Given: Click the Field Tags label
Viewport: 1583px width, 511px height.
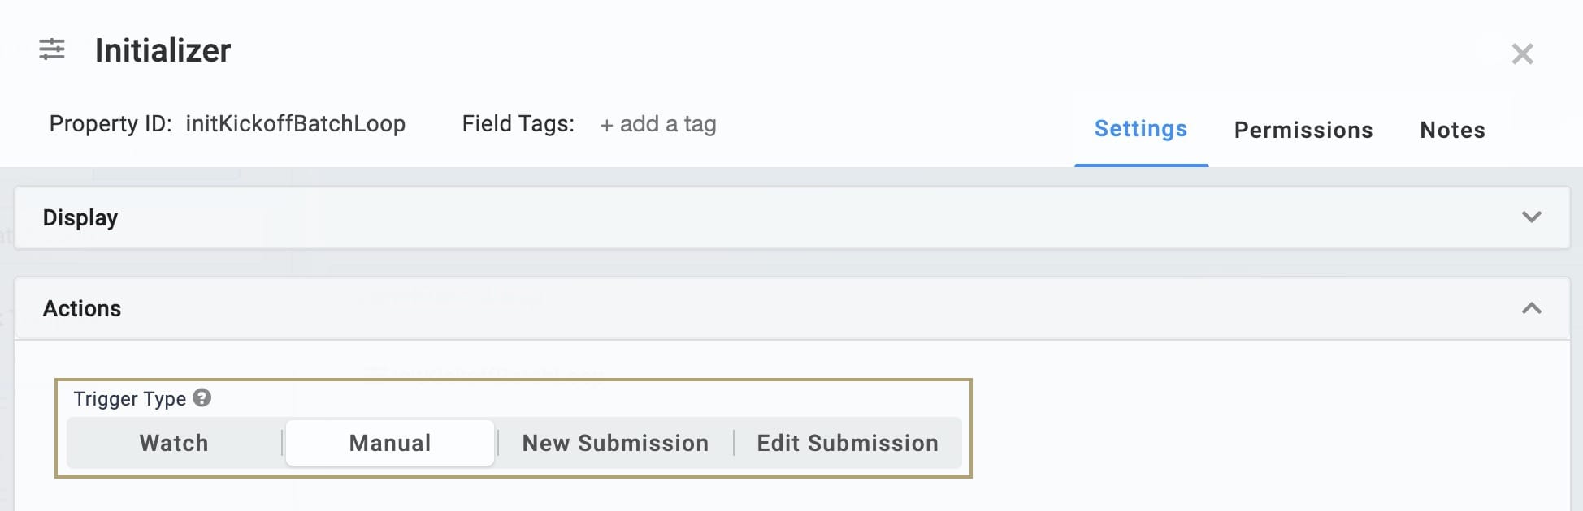Looking at the screenshot, I should tap(518, 123).
